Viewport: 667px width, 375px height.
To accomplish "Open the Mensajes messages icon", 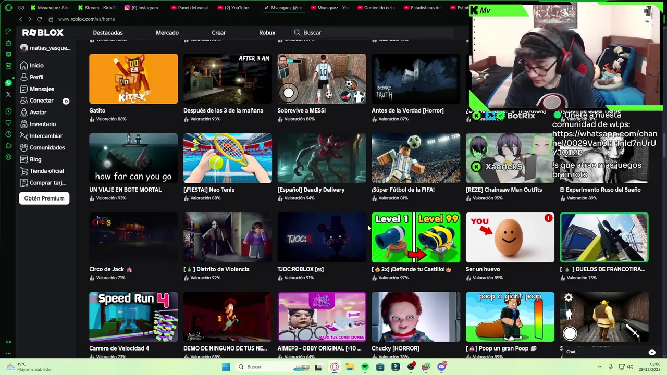I will click(23, 89).
